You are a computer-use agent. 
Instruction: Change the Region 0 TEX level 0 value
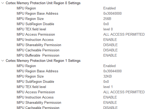(108, 29)
